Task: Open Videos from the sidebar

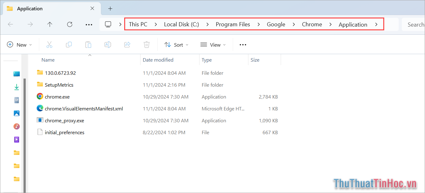Action: (17, 140)
